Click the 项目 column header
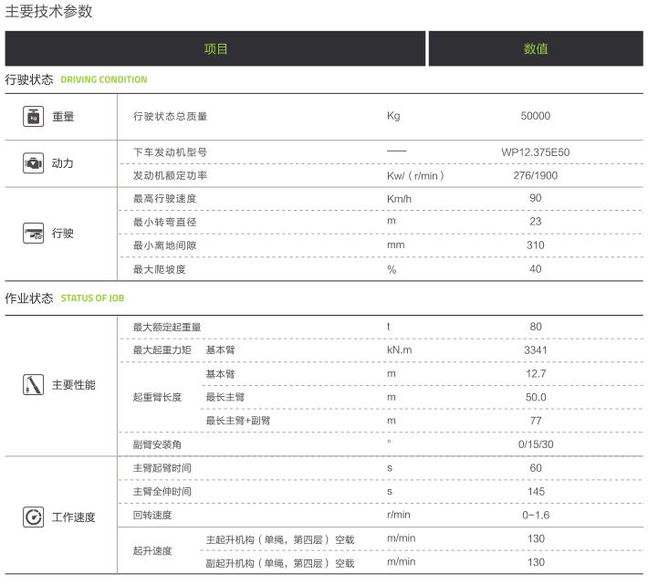The width and height of the screenshot is (648, 584). 214,48
